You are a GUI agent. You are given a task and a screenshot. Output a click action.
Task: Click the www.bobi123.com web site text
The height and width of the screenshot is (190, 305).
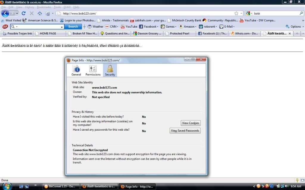[x=104, y=88]
